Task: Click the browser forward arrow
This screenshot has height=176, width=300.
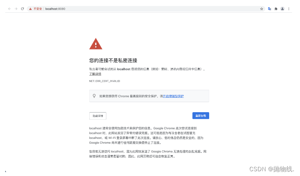Action: tap(16, 9)
